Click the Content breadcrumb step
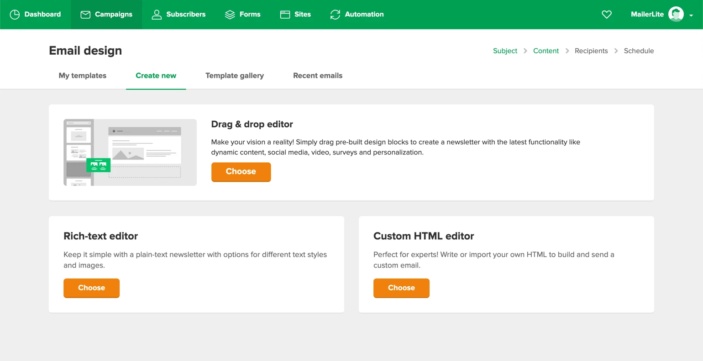703x361 pixels. point(546,51)
